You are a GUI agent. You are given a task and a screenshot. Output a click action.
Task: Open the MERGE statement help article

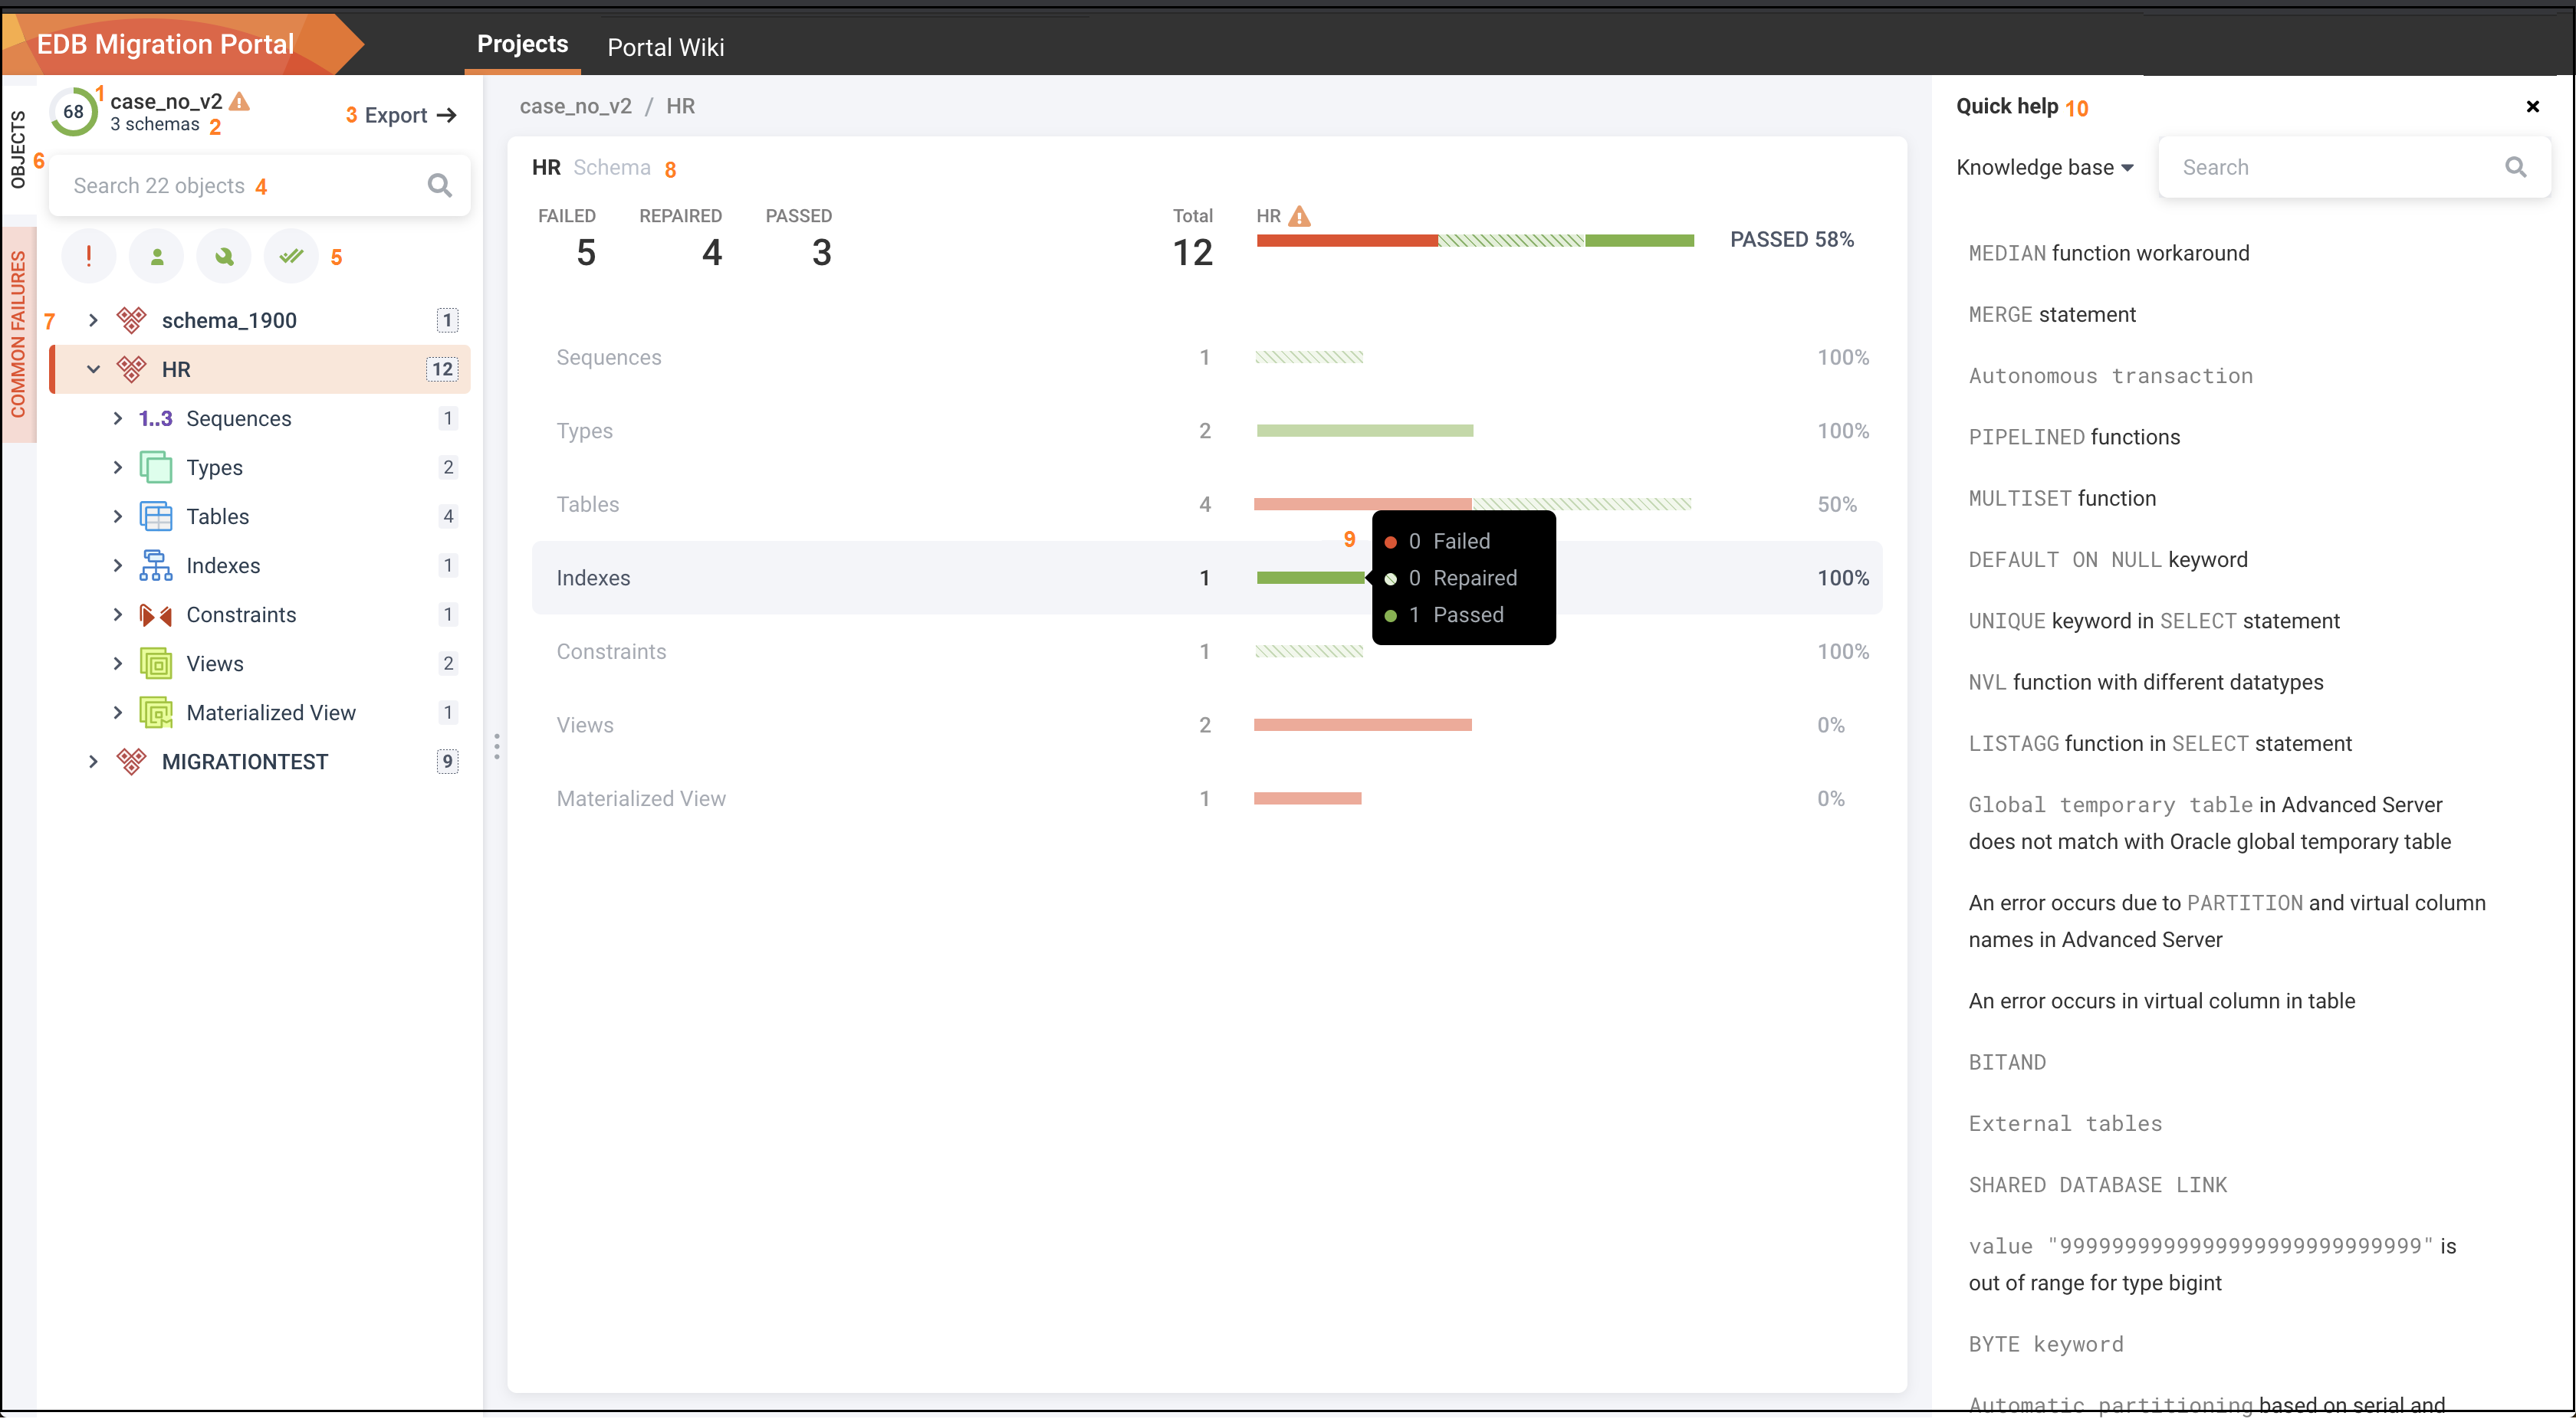click(x=2052, y=315)
